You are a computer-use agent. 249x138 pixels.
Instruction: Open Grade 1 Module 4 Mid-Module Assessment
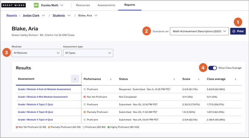click(43, 97)
